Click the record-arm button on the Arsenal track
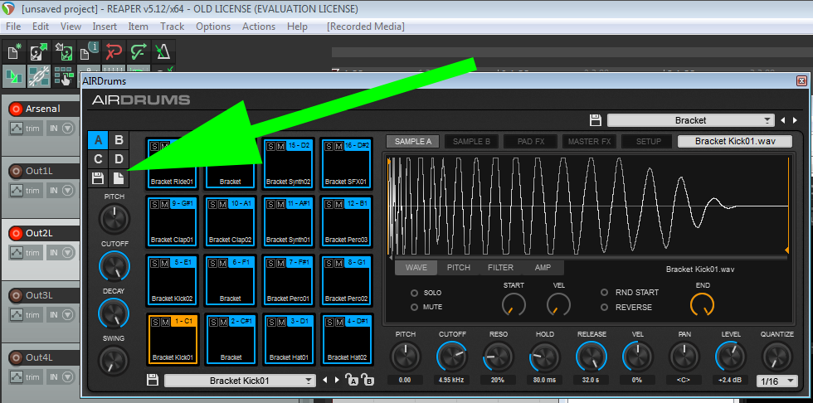The image size is (813, 403). click(x=16, y=109)
